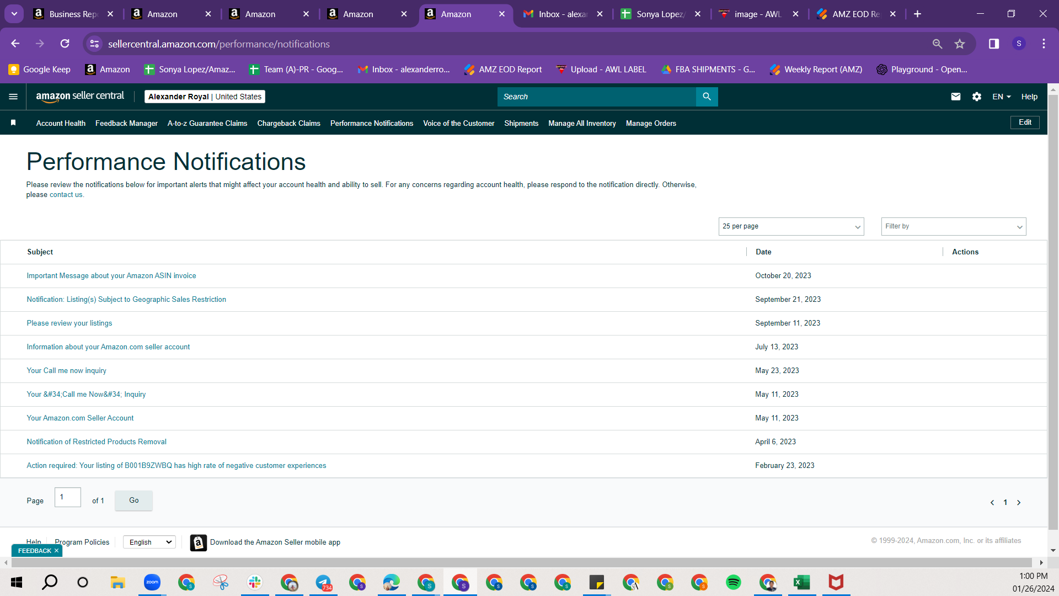Open the Google Keep bookmark
1059x596 pixels.
click(40, 70)
